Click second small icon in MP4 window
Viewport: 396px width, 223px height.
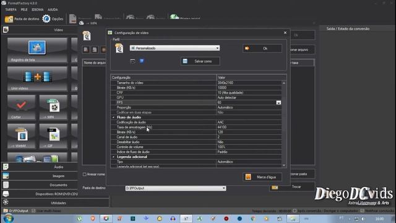(x=95, y=50)
